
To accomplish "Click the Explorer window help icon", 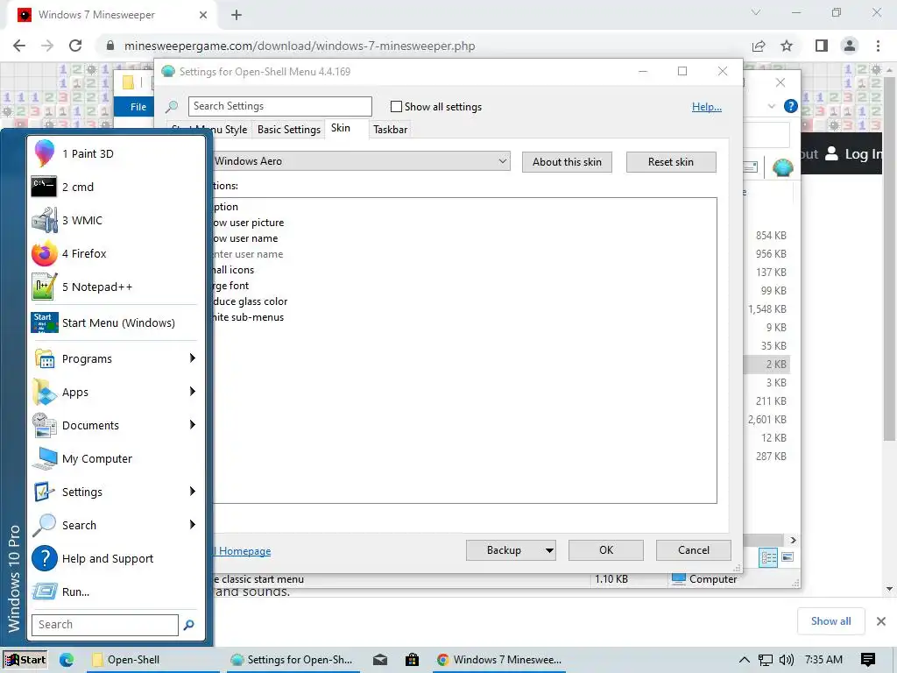I will coord(791,106).
